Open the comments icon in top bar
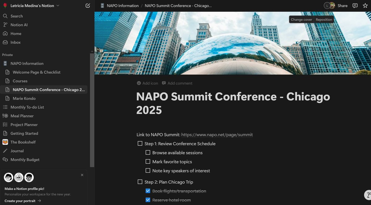 coord(355,6)
